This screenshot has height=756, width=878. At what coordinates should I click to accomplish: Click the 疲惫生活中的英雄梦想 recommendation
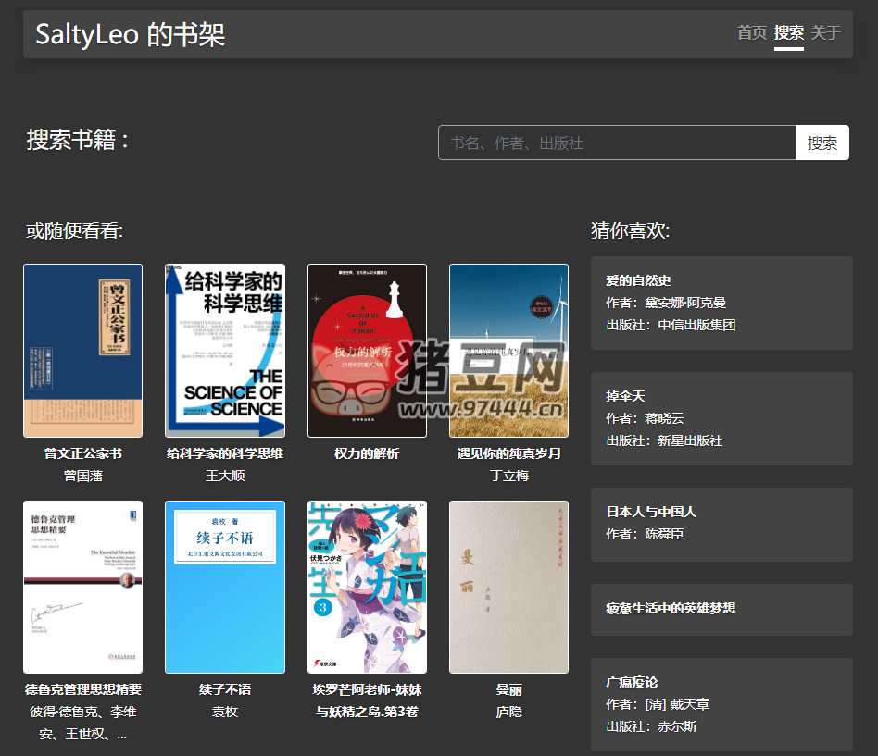coord(721,609)
